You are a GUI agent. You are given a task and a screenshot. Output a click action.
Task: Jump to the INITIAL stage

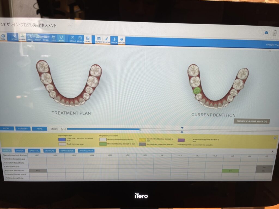click(x=7, y=128)
